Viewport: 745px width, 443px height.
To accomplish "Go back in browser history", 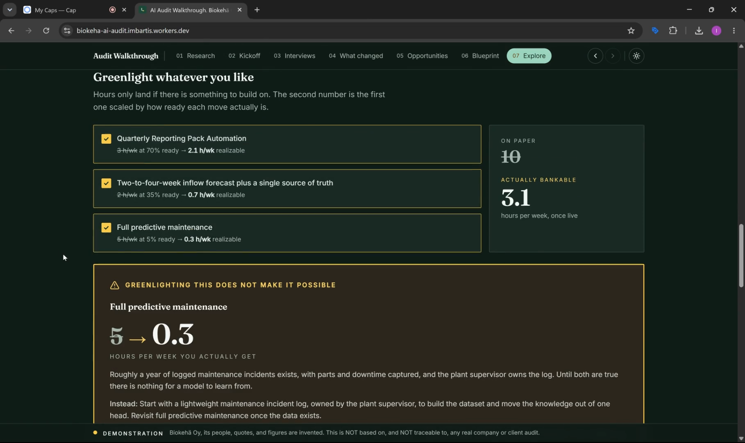I will coord(11,31).
